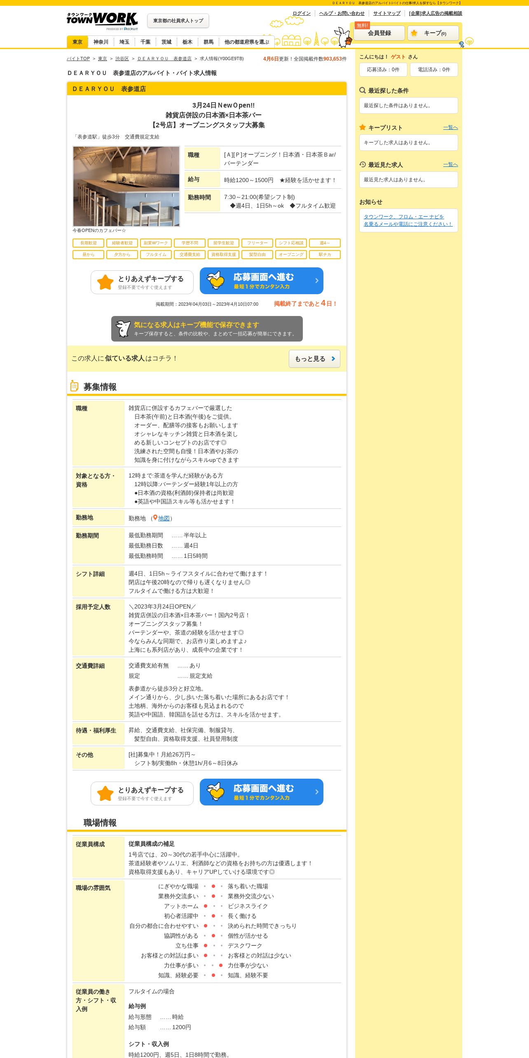The image size is (529, 1058).
Task: Click the rabbit mascot beside 無料! 会員登録
Action: (343, 37)
